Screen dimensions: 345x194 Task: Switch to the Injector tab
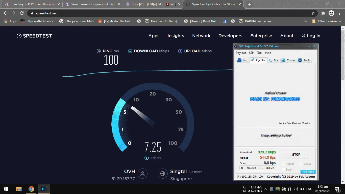click(x=258, y=60)
